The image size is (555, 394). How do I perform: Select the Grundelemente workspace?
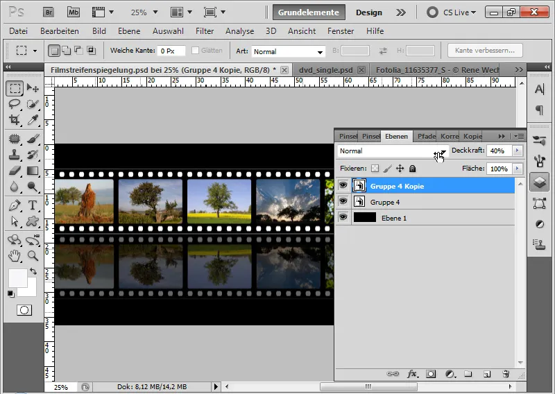[x=309, y=12]
